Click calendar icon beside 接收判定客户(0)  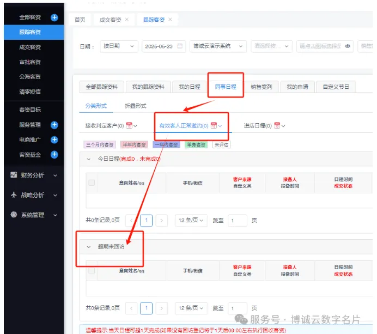pos(129,126)
